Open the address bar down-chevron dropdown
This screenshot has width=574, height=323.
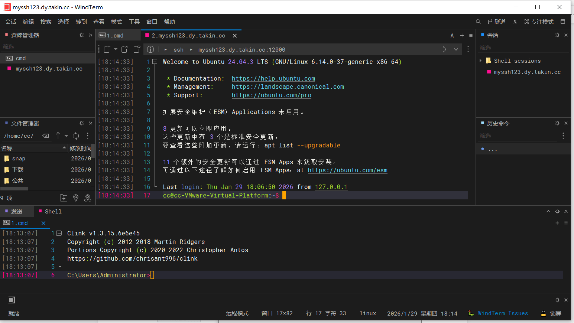(456, 49)
